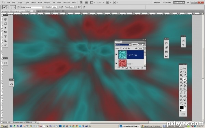Create a new layer
The image size is (205, 128).
138,68
